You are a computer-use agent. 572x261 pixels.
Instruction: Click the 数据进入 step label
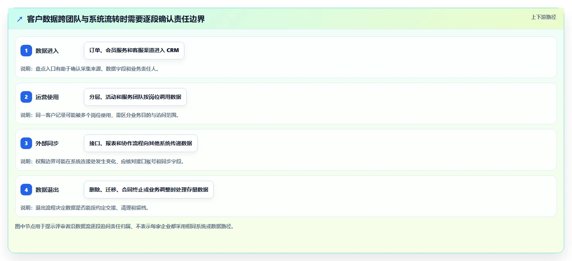(47, 51)
